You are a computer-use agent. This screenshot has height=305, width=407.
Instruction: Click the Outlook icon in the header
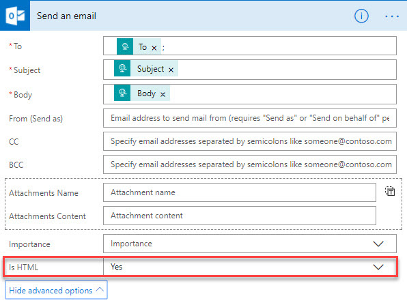point(15,16)
